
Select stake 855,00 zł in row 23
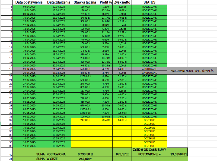tap(85, 87)
